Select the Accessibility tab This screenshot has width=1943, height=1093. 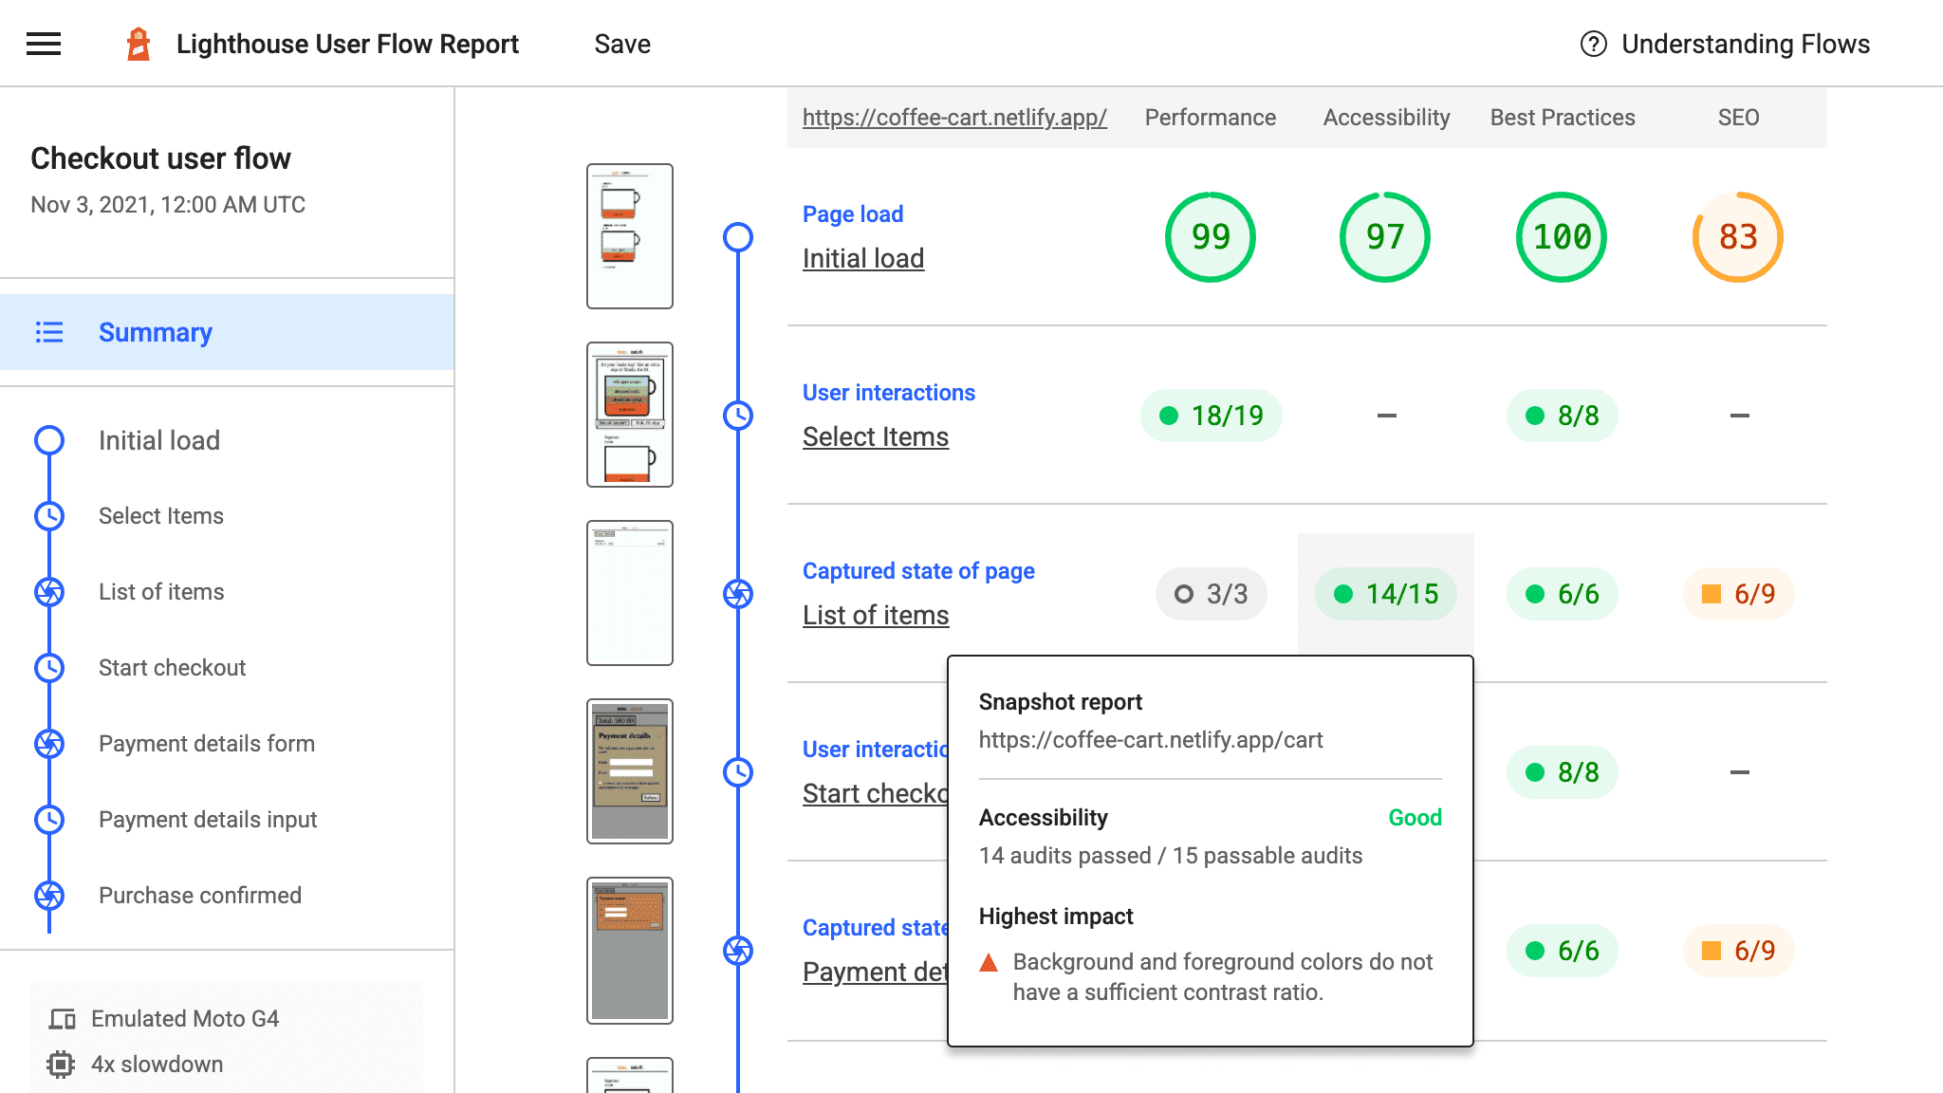coord(1385,116)
